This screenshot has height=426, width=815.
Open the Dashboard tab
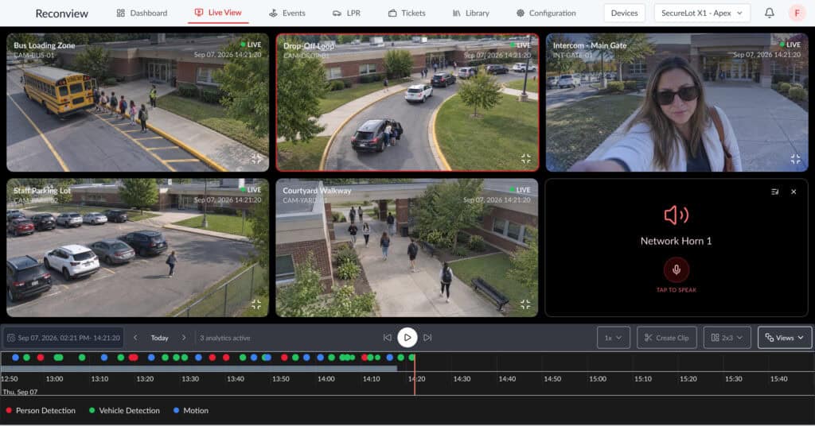(x=142, y=13)
